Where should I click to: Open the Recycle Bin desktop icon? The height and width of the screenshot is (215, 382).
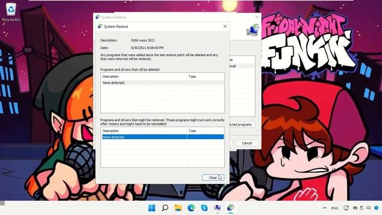point(11,12)
